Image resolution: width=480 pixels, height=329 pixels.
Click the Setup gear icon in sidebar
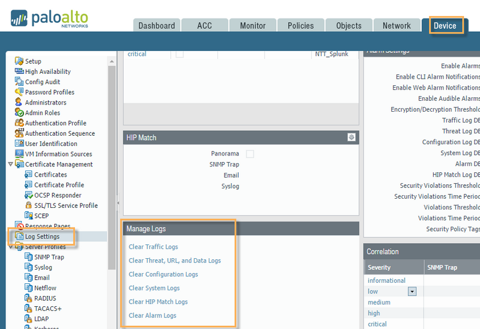point(19,61)
